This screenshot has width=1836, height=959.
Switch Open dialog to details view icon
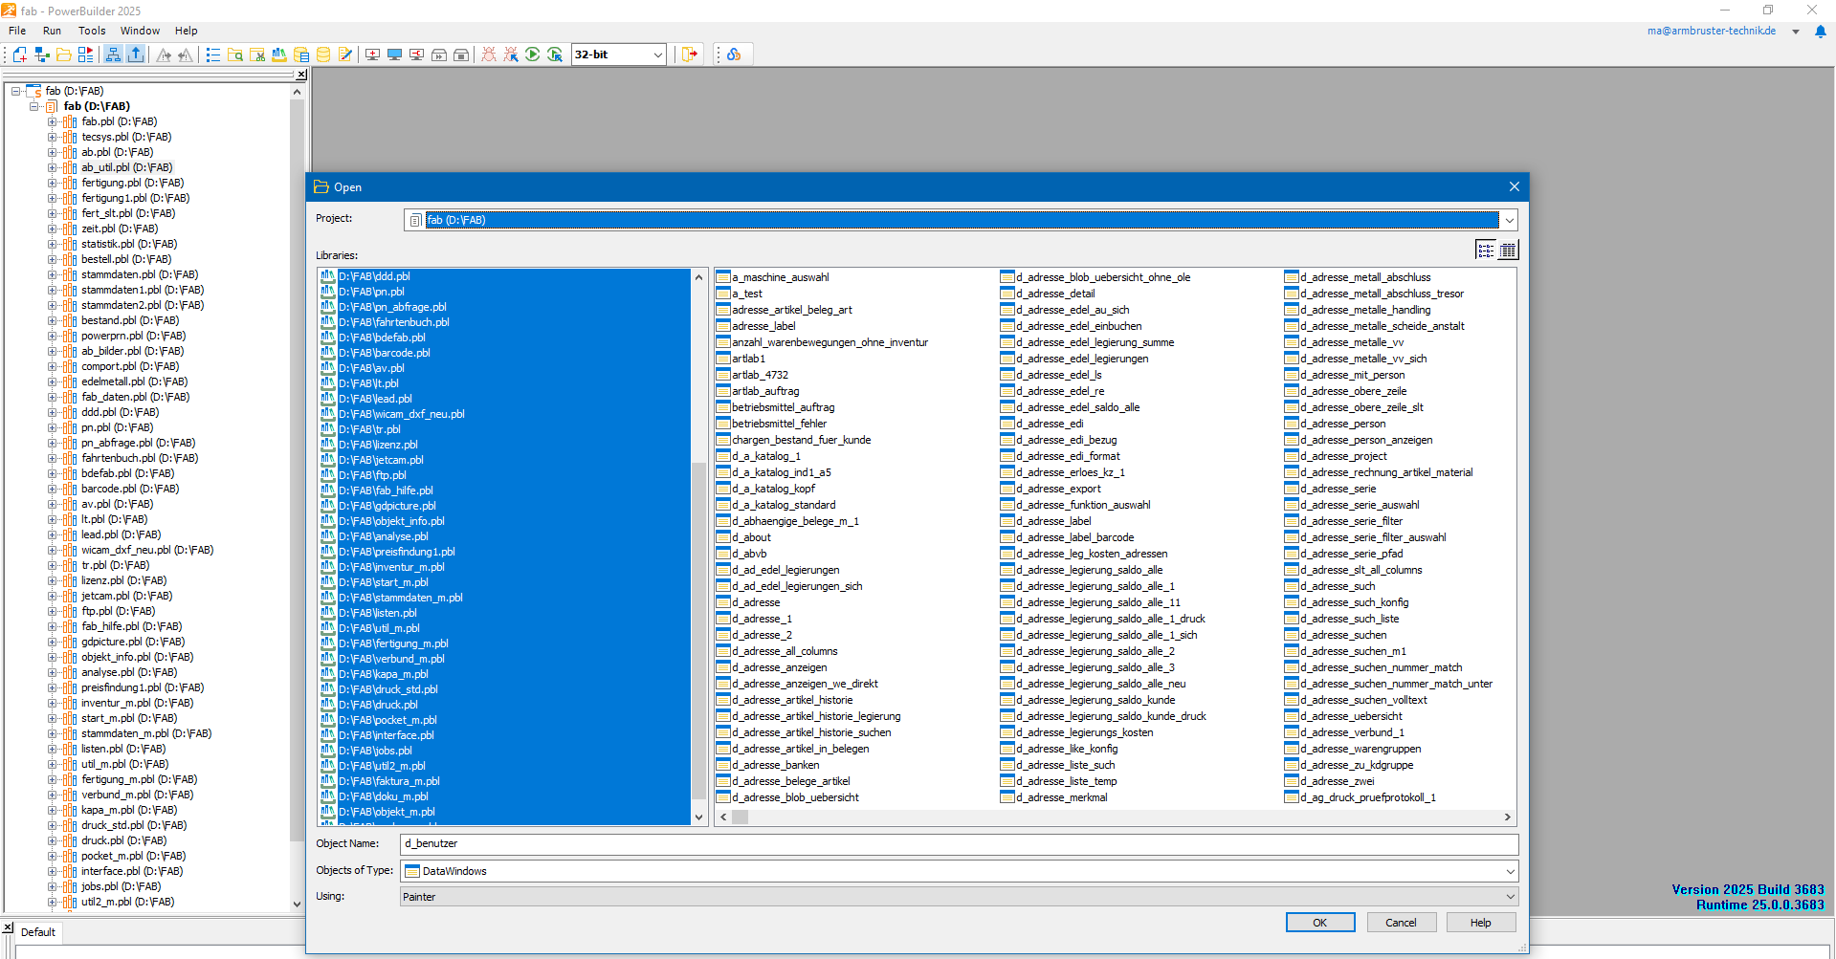pos(1508,250)
